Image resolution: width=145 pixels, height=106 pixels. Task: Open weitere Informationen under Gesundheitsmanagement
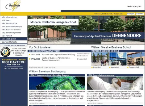pyautogui.click(x=95, y=103)
